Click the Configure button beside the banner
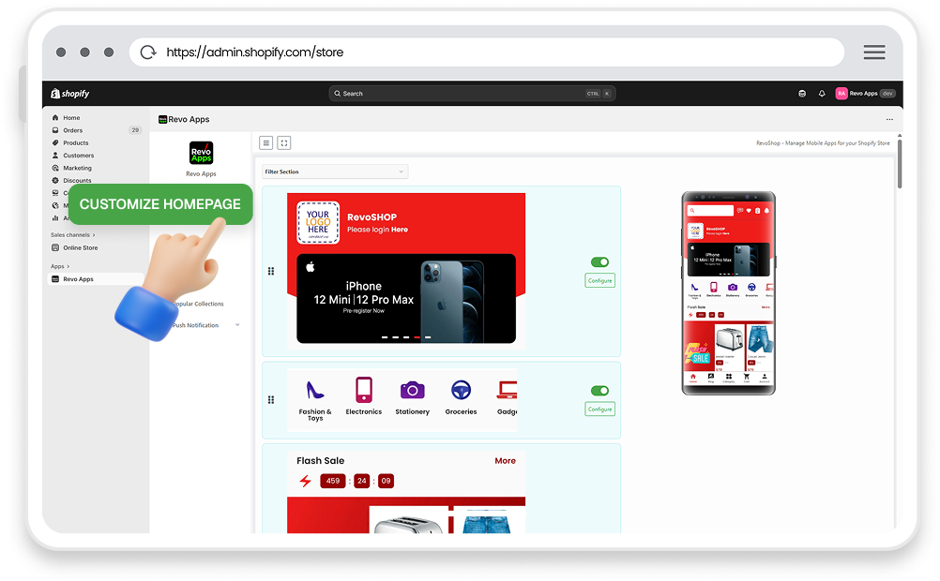 [x=599, y=280]
